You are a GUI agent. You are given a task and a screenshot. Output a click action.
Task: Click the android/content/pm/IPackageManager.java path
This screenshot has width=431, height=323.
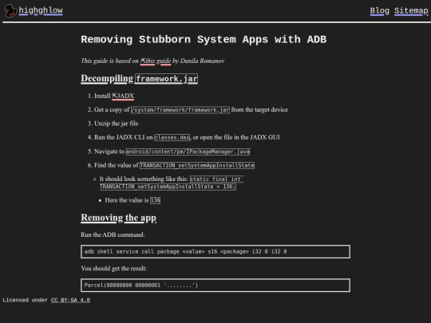188,152
